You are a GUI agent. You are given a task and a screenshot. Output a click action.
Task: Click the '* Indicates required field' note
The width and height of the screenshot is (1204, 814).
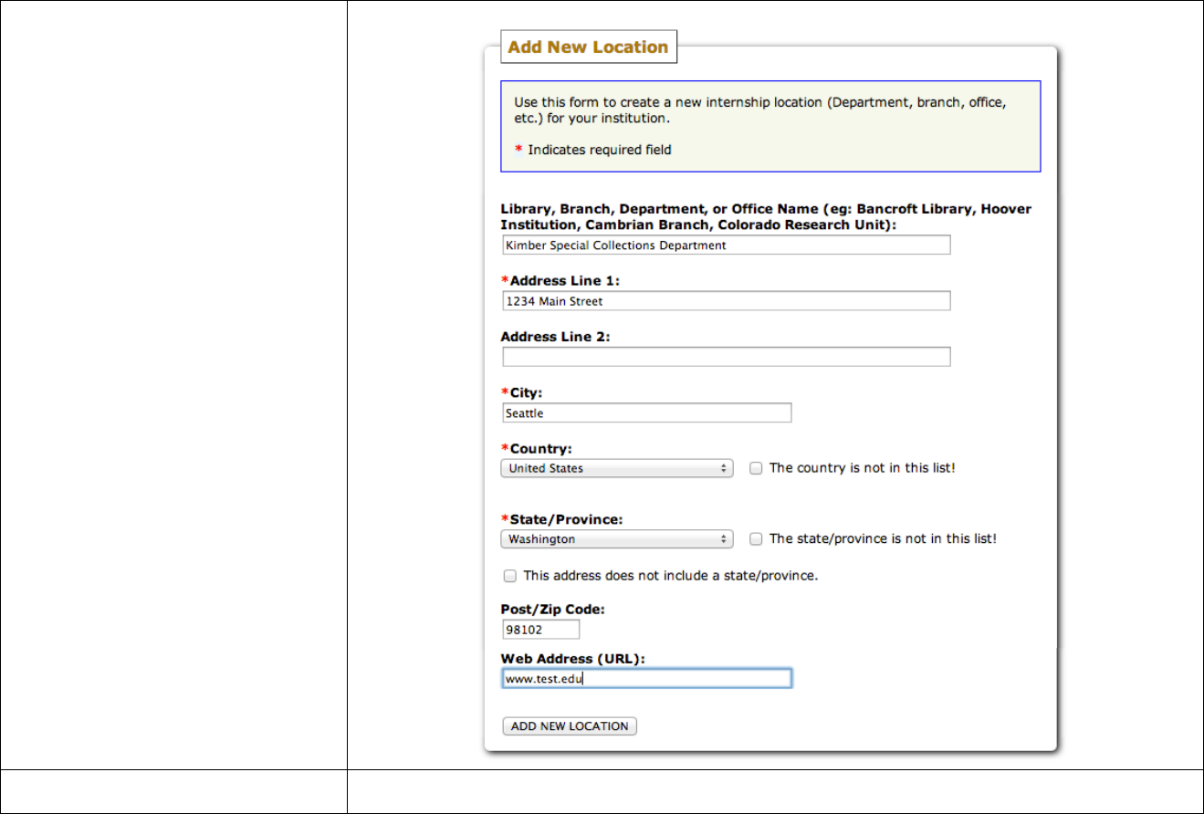[593, 150]
